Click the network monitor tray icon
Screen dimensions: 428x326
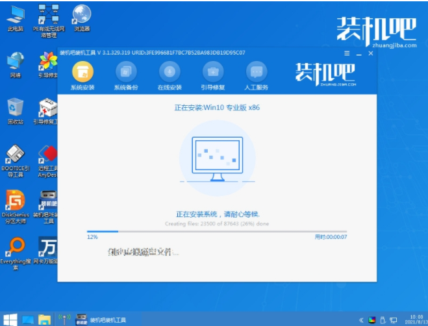394,320
